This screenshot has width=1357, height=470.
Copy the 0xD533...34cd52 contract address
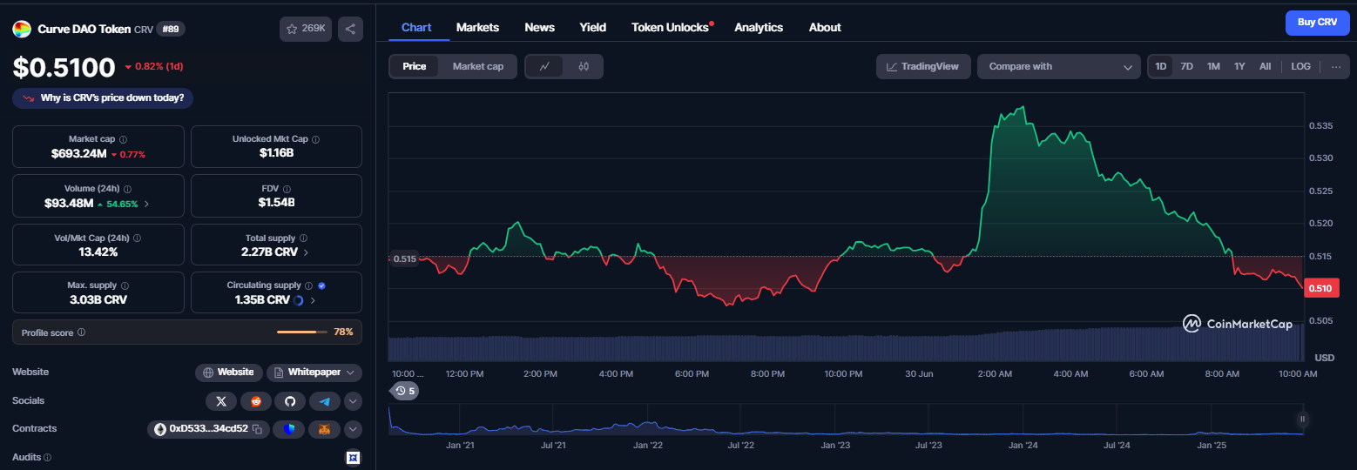point(257,429)
